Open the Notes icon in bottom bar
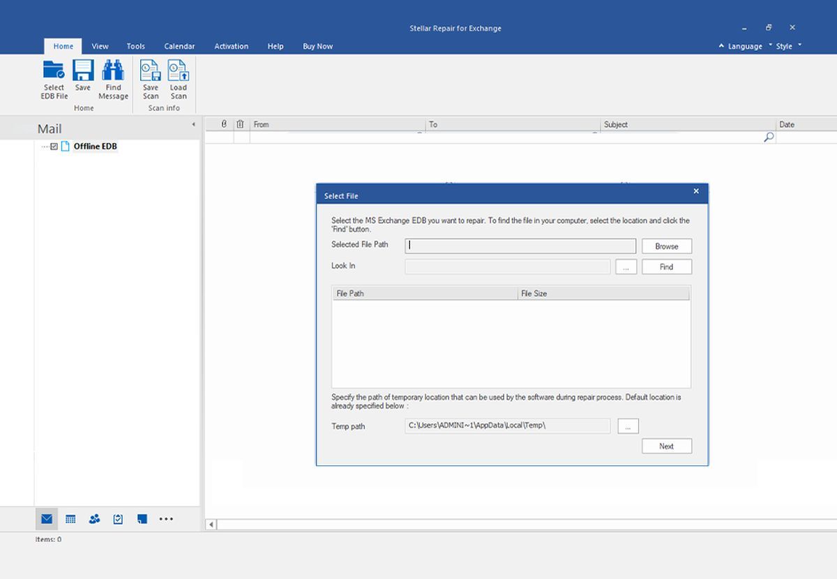 tap(142, 519)
